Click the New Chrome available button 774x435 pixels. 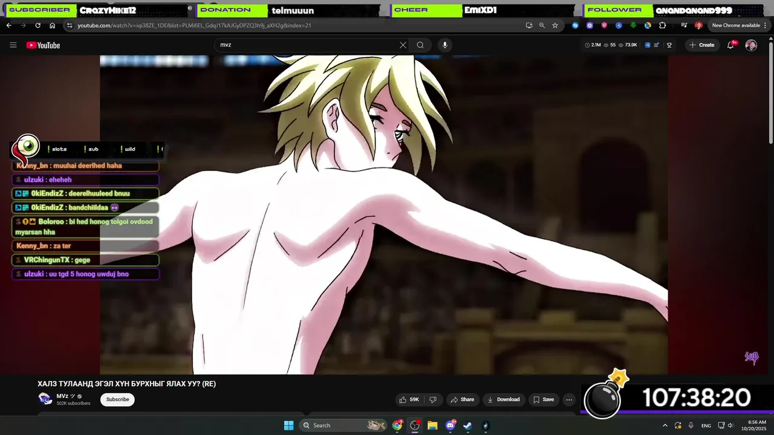[736, 25]
